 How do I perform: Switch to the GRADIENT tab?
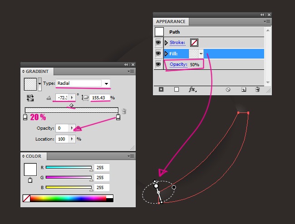pos(37,71)
